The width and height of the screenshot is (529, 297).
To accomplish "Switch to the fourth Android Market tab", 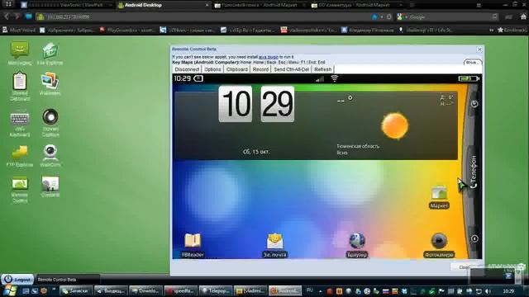I will (356, 5).
